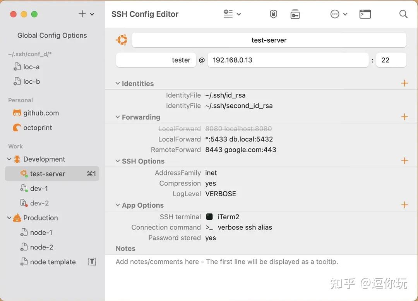Open the add host plus dropdown
This screenshot has height=301, width=418.
pos(86,14)
